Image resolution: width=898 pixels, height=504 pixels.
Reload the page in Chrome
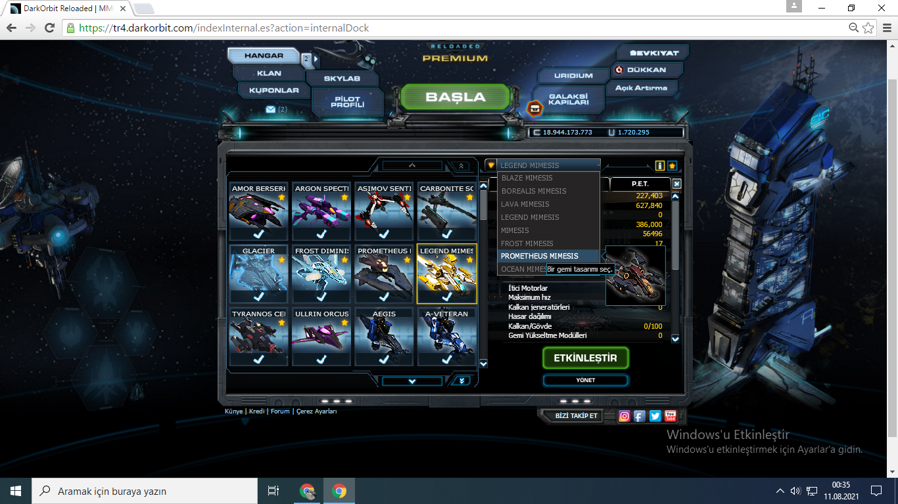49,28
